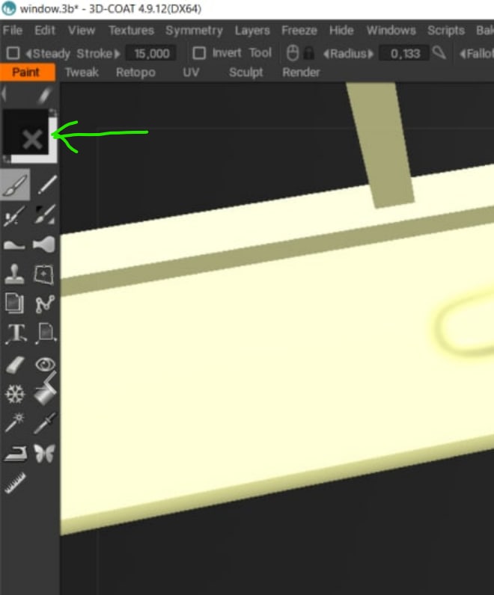Select the Fill paint bucket tool
Screen dimensions: 494x595
click(45, 390)
